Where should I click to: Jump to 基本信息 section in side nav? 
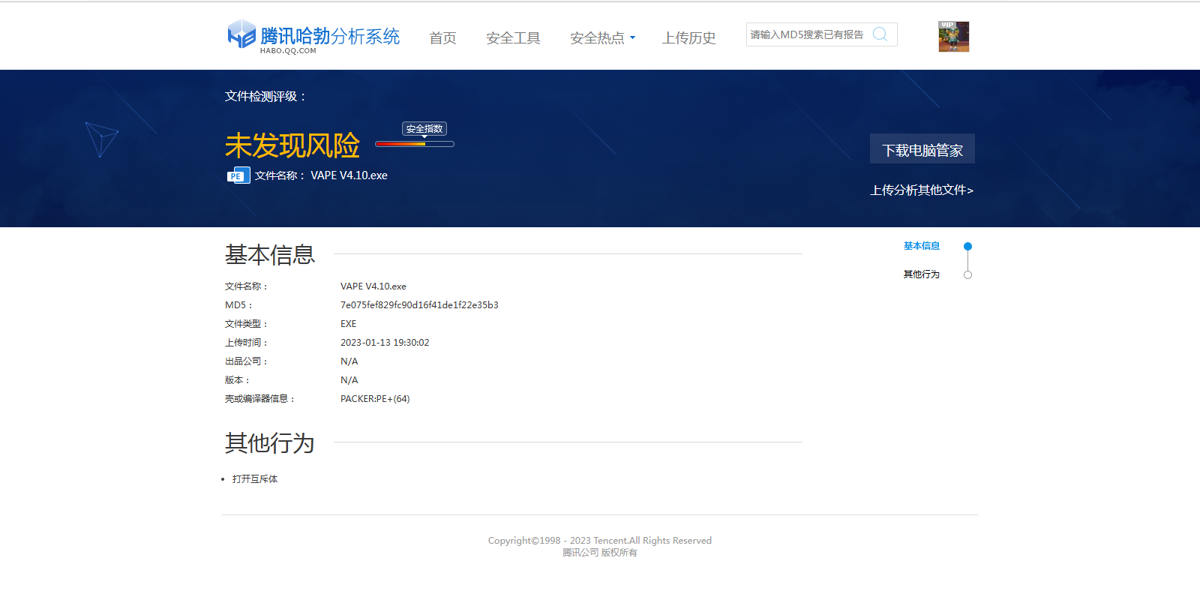(x=922, y=246)
